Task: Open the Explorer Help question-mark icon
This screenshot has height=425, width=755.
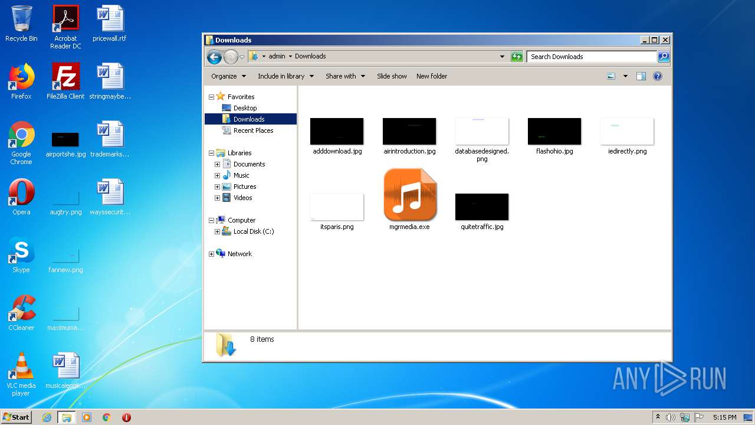Action: click(x=658, y=76)
